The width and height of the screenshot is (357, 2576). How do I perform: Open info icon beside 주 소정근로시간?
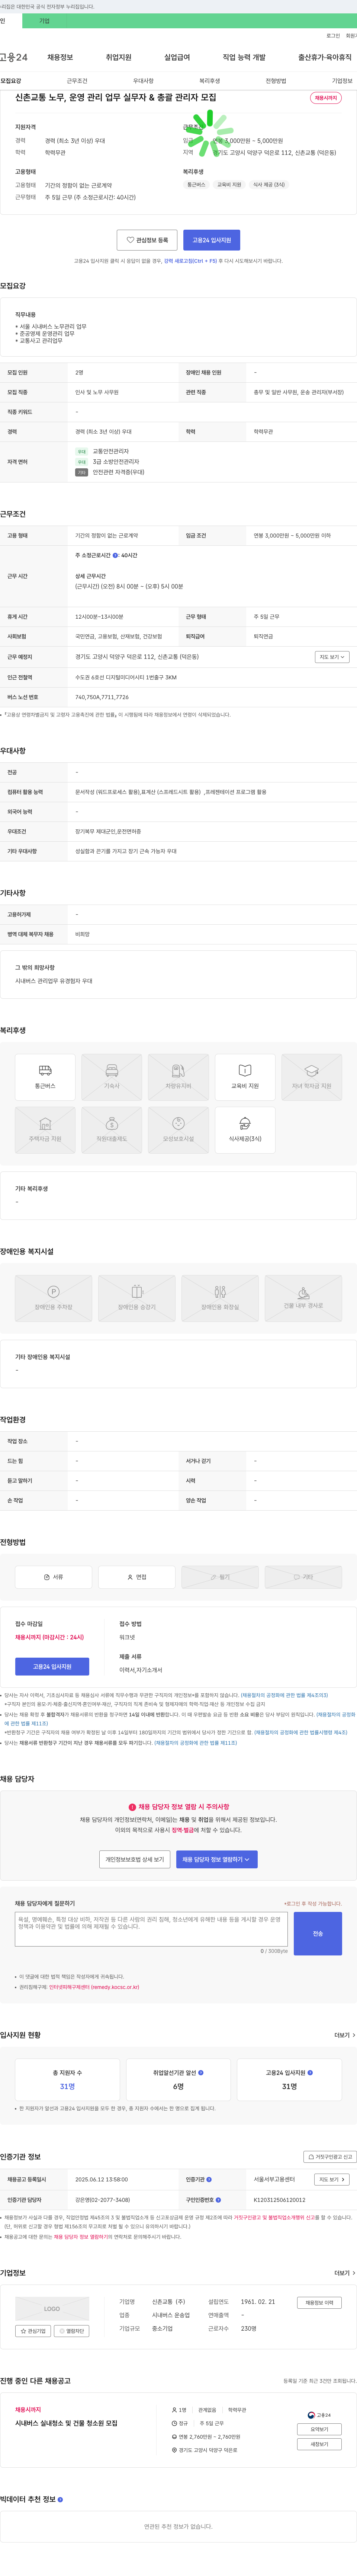115,555
